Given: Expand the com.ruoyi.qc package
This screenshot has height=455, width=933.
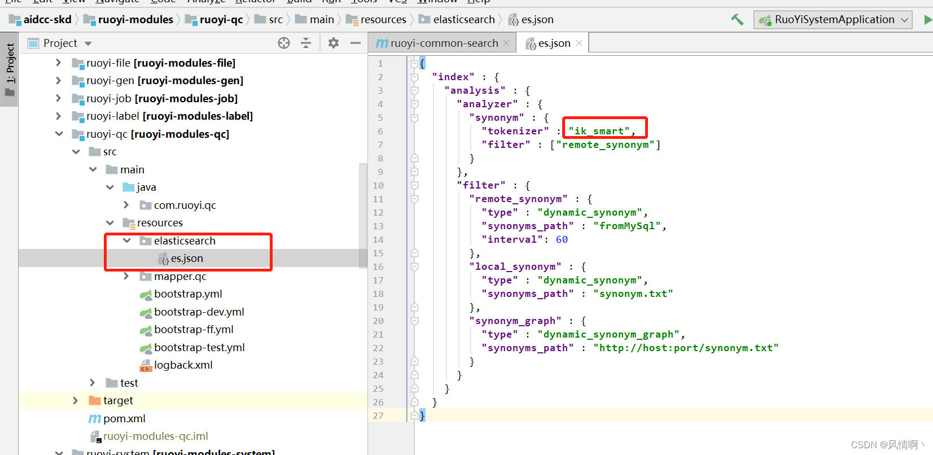Looking at the screenshot, I should click(x=126, y=205).
